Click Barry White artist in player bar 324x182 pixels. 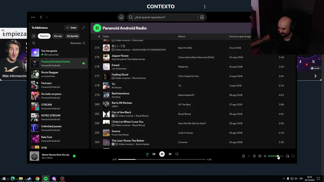tap(47, 158)
